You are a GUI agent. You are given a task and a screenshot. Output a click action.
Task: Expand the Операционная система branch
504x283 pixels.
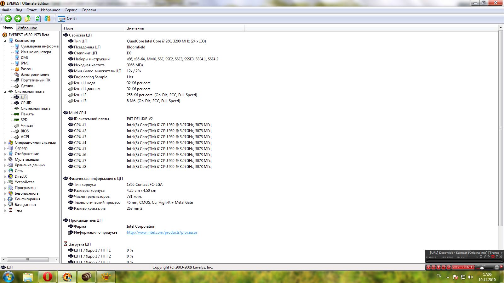click(5, 143)
